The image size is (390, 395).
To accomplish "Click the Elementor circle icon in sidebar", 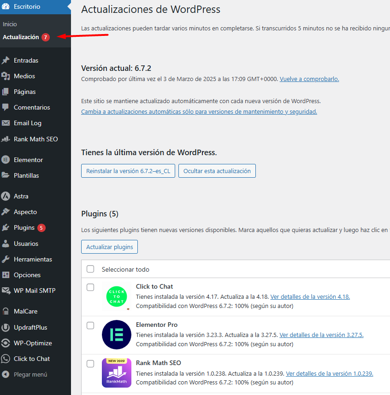I will coord(6,160).
